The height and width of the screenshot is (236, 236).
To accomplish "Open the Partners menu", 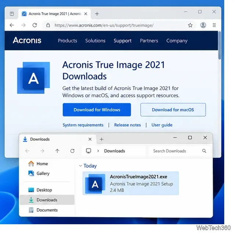I will tap(149, 41).
